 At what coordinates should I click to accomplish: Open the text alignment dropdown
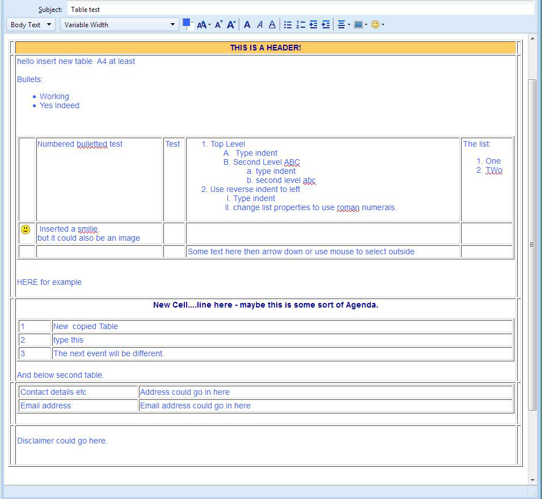pyautogui.click(x=343, y=24)
